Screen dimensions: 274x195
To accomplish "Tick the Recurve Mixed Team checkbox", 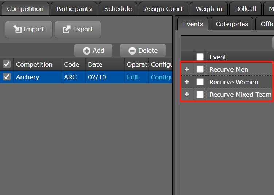I will [200, 95].
